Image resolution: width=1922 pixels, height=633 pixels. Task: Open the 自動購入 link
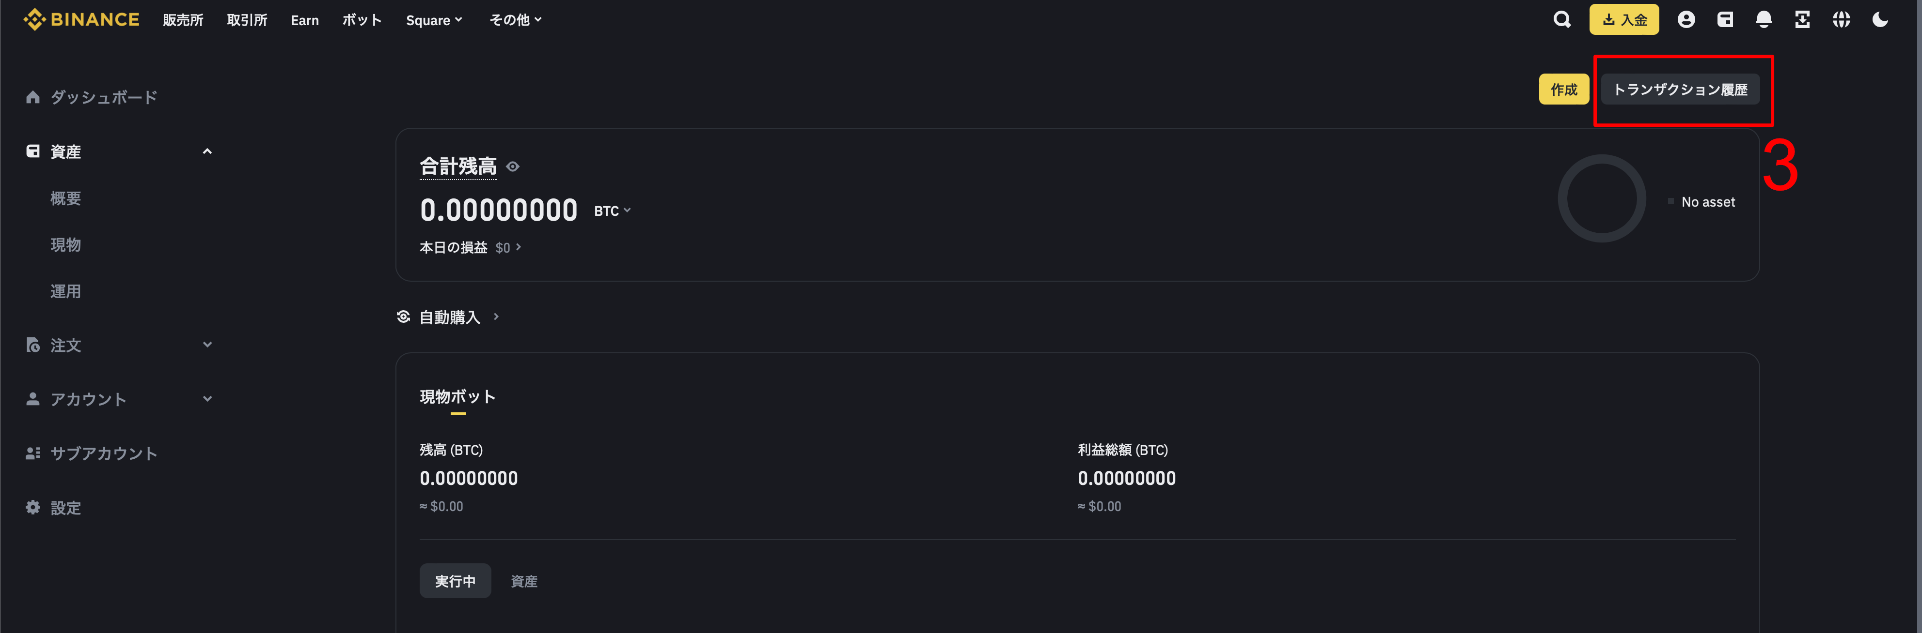tap(448, 317)
